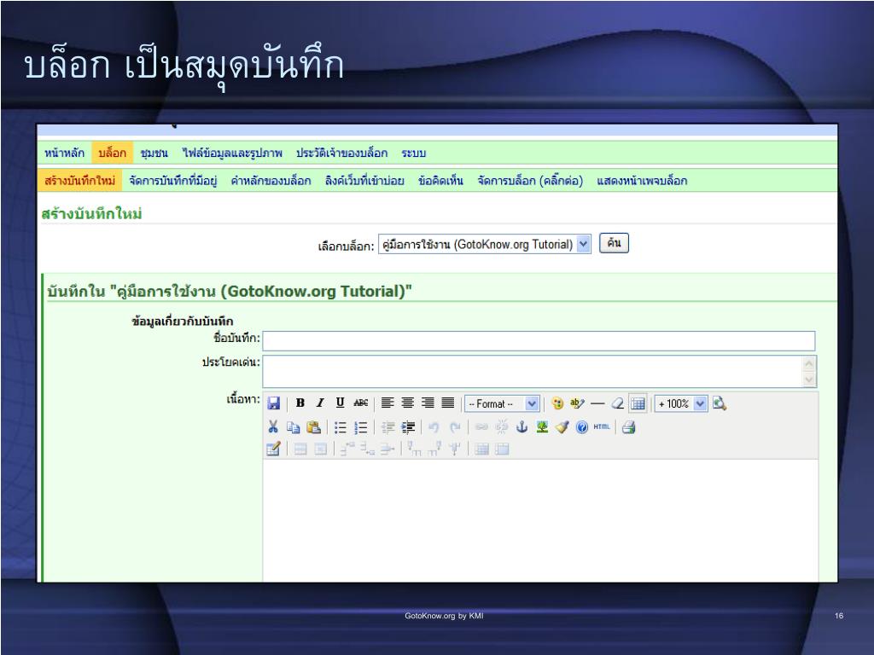Click the outdent icon
The image size is (874, 655).
pyautogui.click(x=387, y=427)
